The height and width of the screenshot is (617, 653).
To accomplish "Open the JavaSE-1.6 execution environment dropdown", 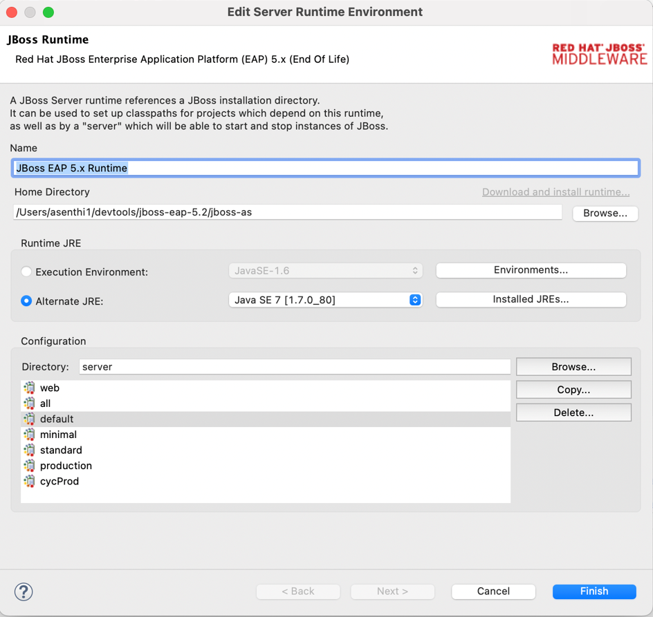I will point(326,271).
